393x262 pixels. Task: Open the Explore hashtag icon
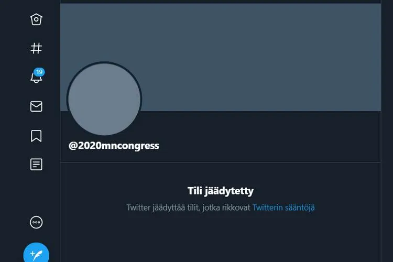pos(36,48)
